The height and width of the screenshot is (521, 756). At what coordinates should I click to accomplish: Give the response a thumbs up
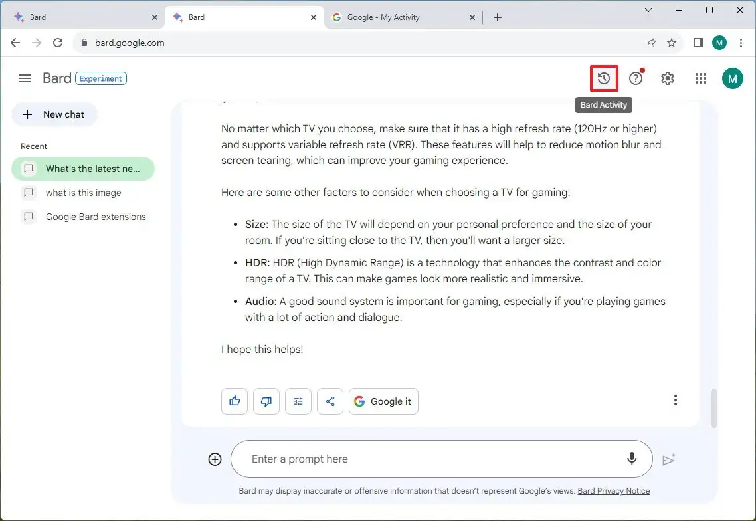pyautogui.click(x=235, y=401)
